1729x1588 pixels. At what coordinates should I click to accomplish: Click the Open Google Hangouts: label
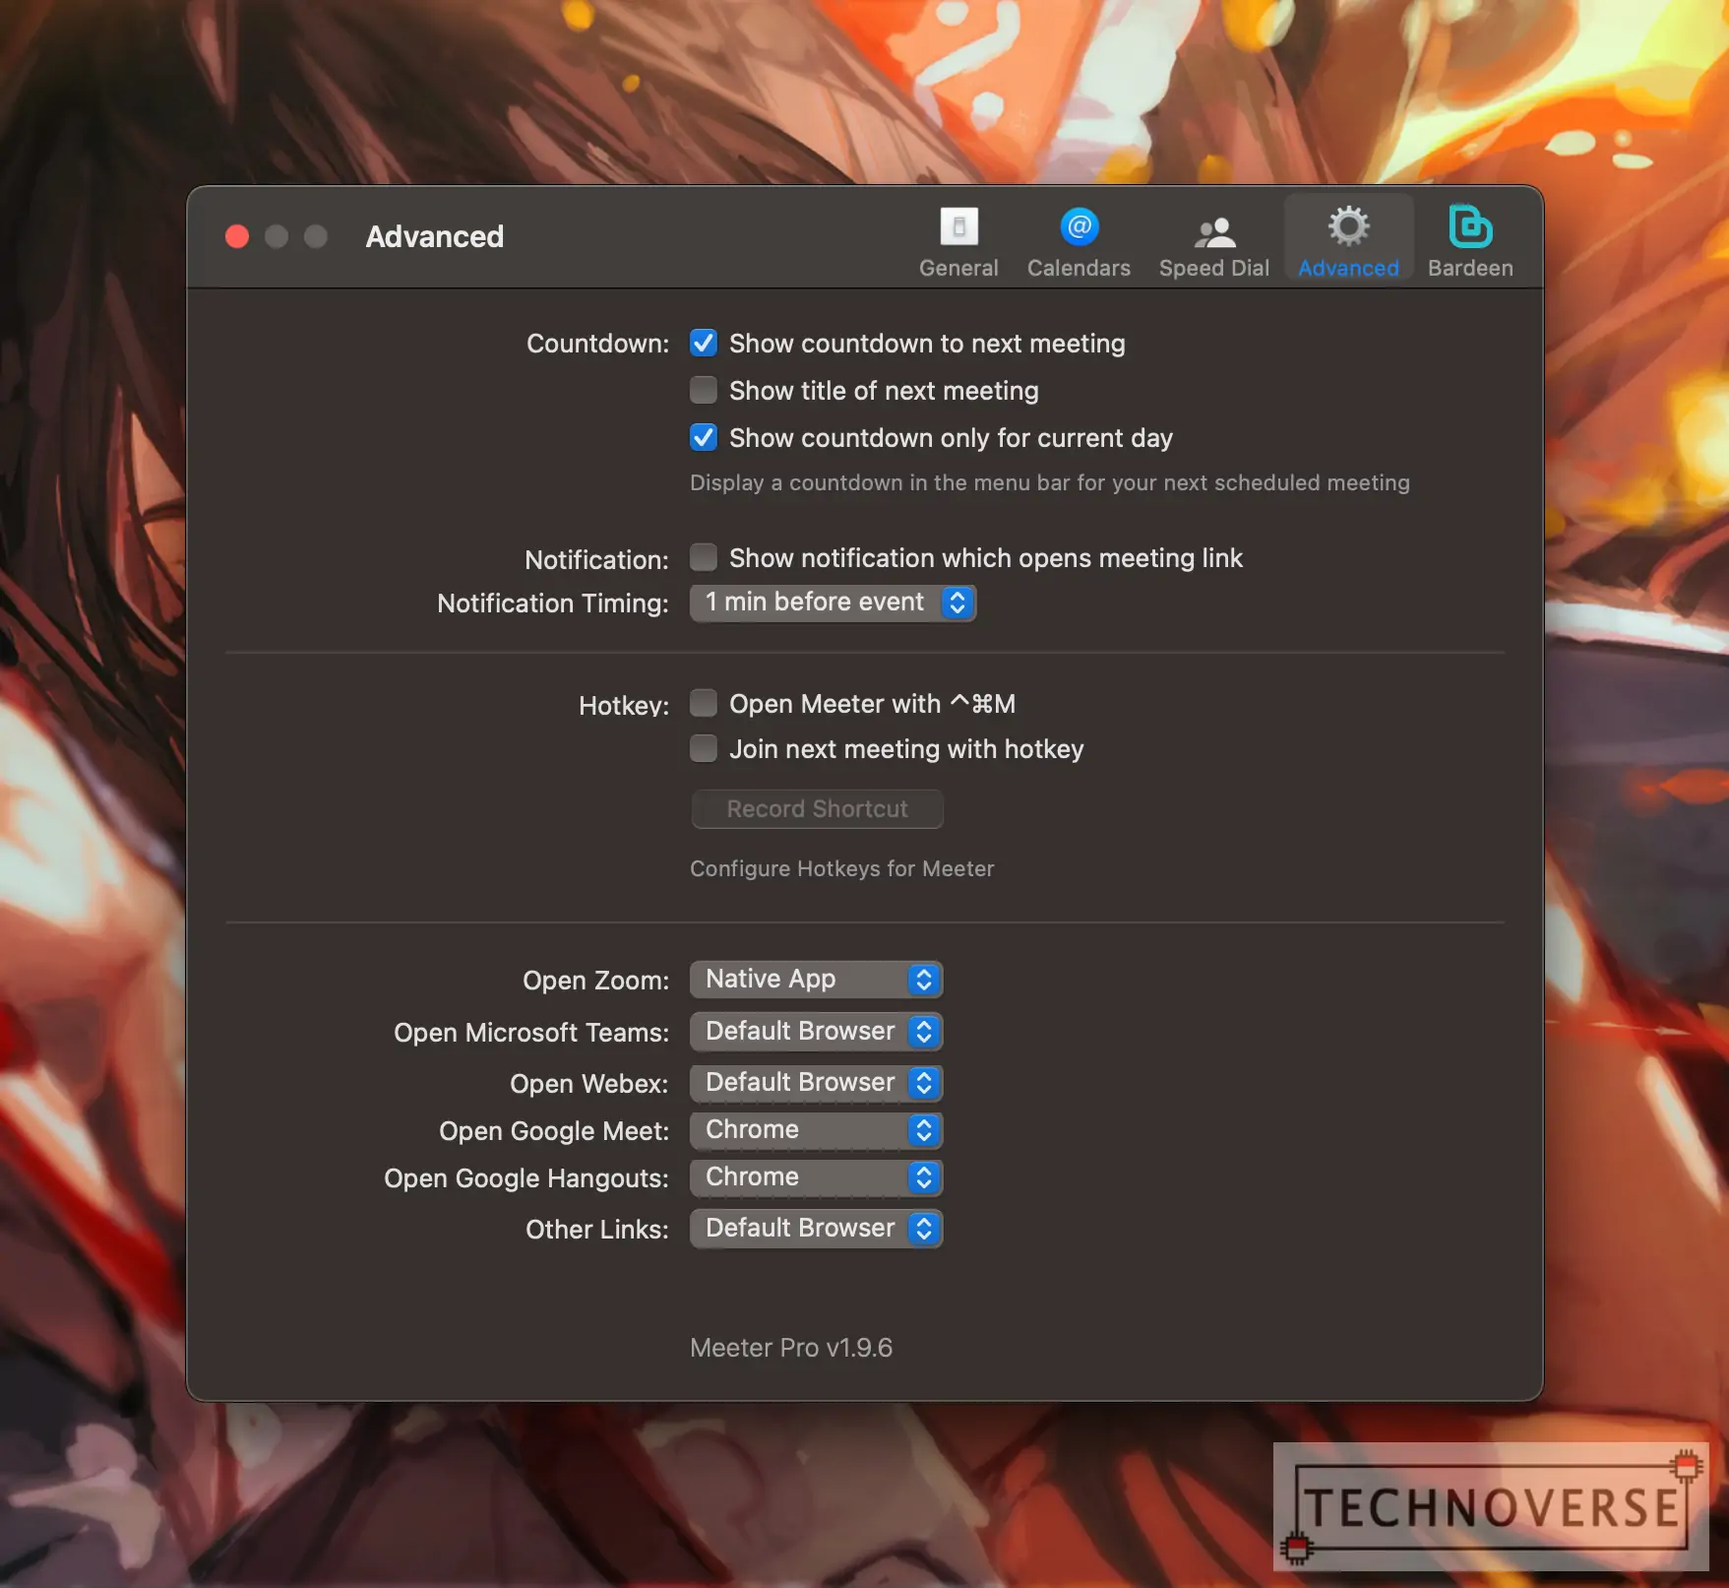click(x=526, y=1178)
